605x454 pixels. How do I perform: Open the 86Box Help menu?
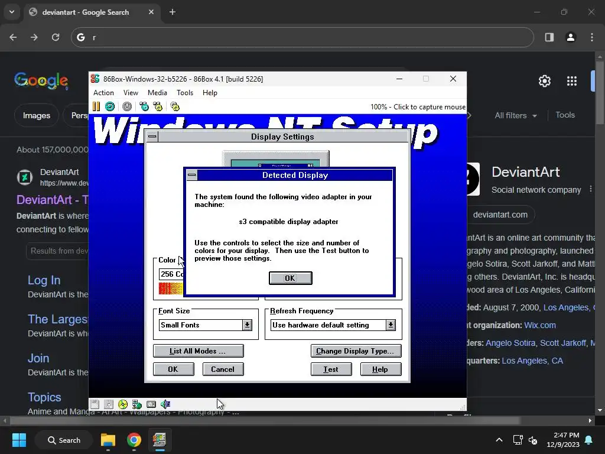pyautogui.click(x=210, y=93)
